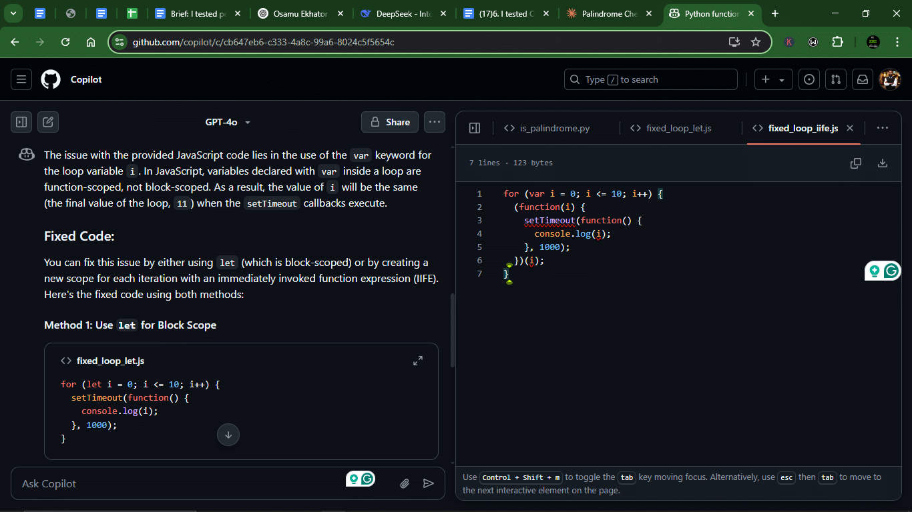This screenshot has width=912, height=512.
Task: Click the browser address bar URL
Action: tap(263, 42)
